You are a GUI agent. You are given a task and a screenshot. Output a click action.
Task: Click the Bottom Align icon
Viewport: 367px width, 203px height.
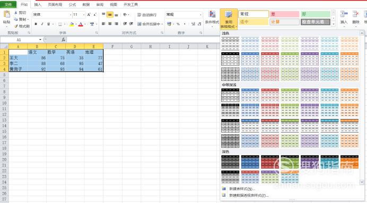click(x=116, y=15)
